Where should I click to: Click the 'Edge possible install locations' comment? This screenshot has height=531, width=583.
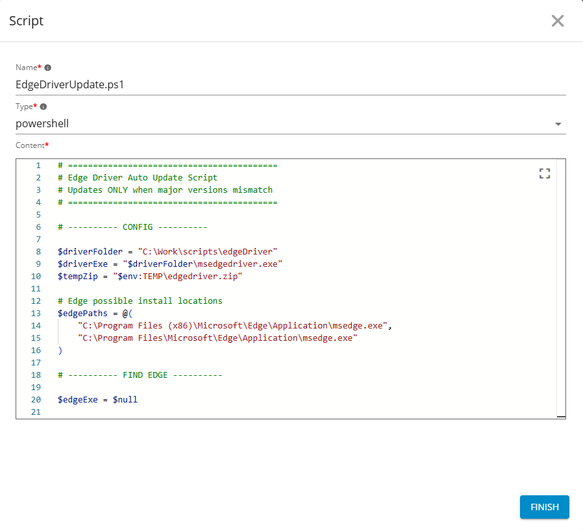[140, 301]
